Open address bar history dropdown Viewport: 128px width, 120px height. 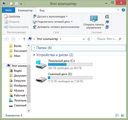[x=84, y=39]
